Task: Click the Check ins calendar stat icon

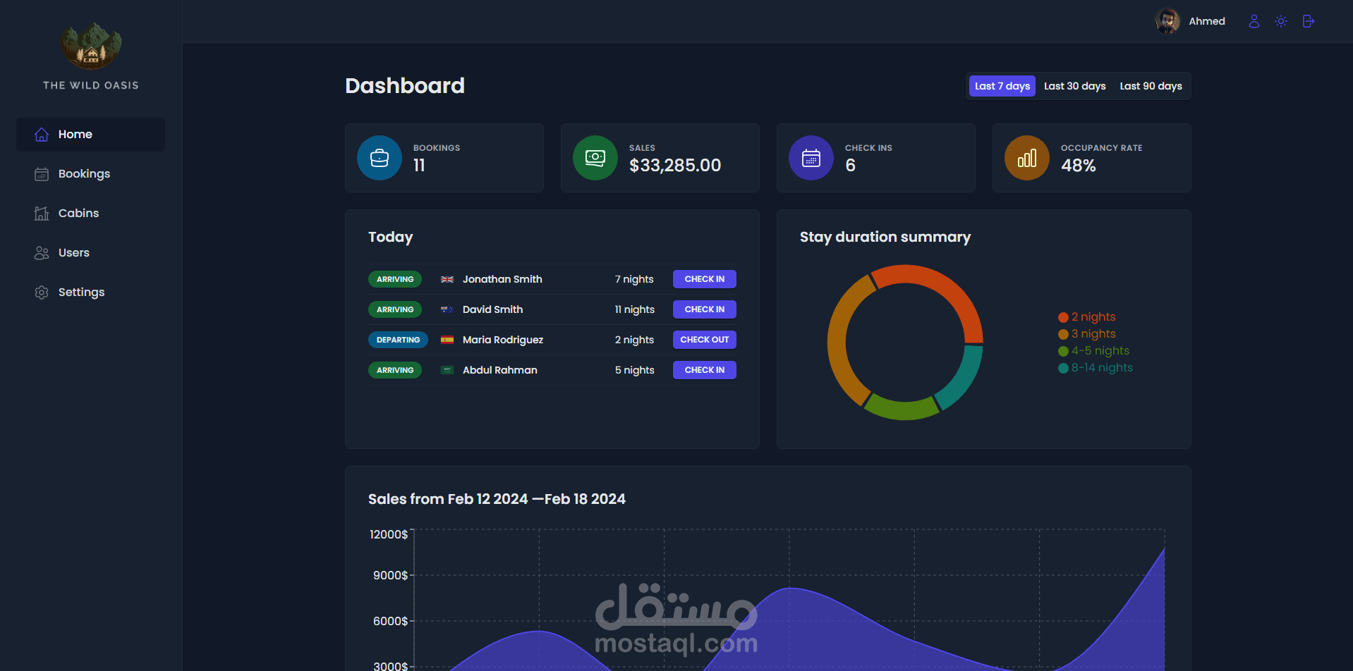Action: point(811,158)
